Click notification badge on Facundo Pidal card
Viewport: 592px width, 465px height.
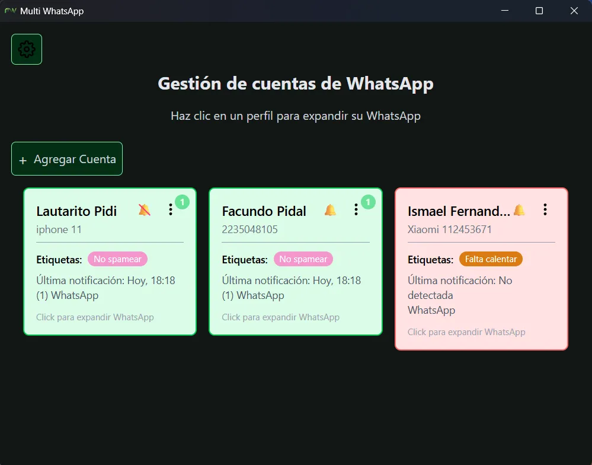(367, 202)
